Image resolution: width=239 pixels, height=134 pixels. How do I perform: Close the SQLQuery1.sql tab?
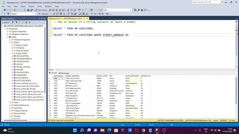87,19
